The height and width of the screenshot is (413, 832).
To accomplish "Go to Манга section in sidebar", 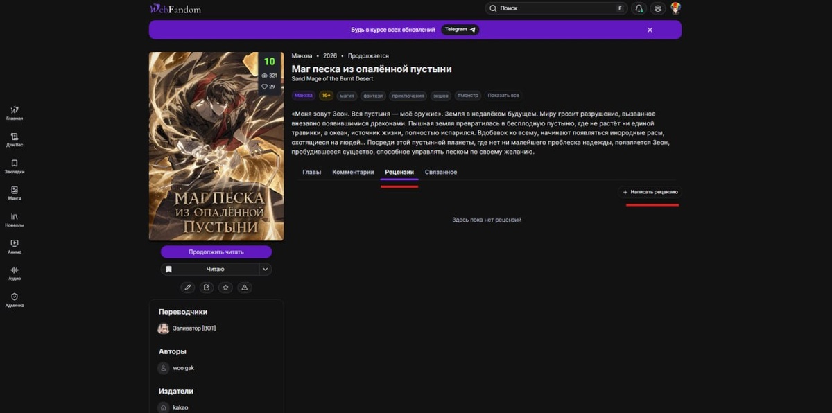I will tap(15, 193).
